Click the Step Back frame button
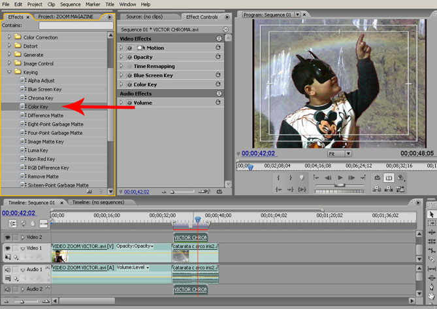Image resolution: width=437 pixels, height=309 pixels. tap(329, 177)
